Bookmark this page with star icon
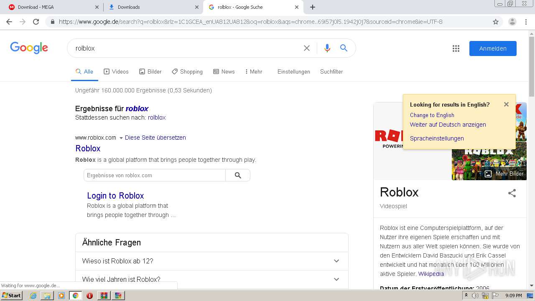 point(496,22)
